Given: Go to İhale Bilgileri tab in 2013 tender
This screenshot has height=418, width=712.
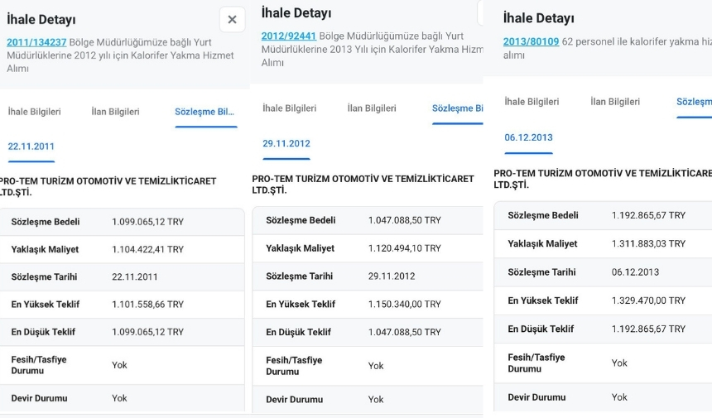Looking at the screenshot, I should pos(532,102).
